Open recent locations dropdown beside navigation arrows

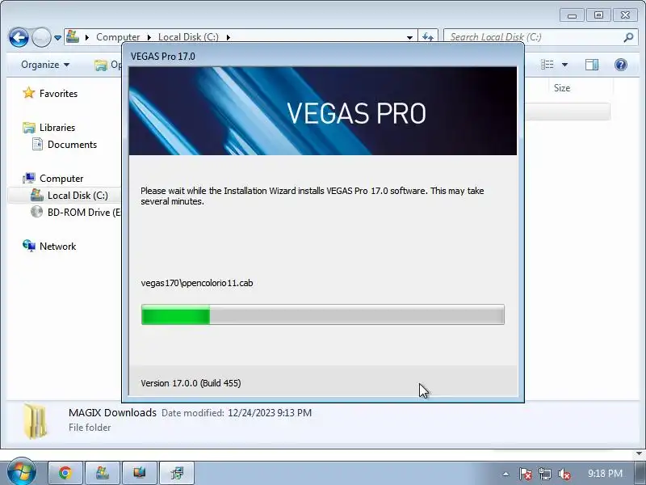[57, 38]
